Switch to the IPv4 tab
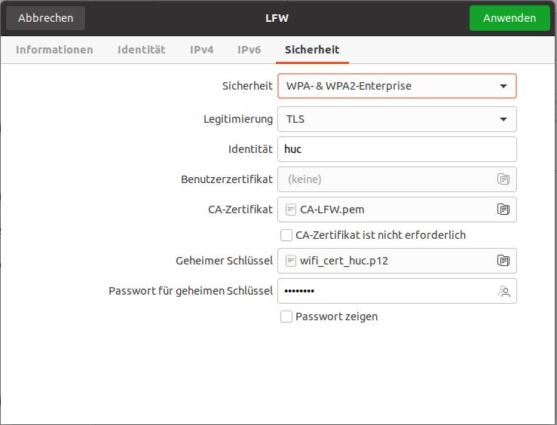Screen dimensions: 557x425 coord(201,50)
